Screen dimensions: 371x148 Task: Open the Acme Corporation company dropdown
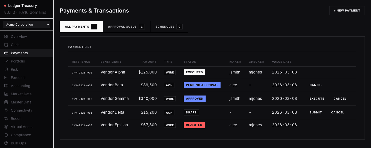tap(27, 25)
